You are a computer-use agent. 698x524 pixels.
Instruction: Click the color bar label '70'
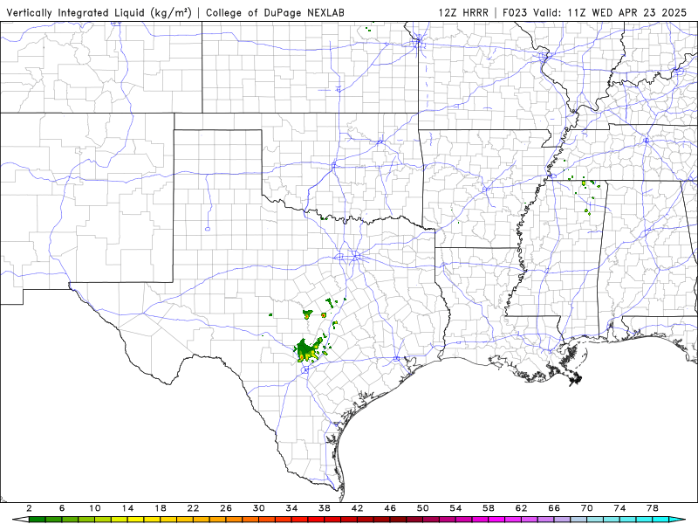tap(586, 508)
